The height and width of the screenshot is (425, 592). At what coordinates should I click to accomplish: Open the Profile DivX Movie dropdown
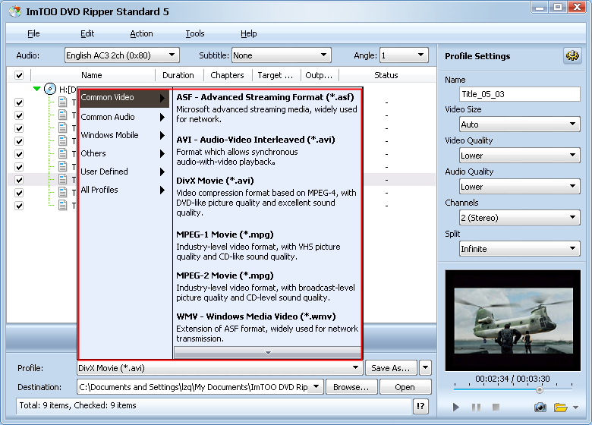[x=220, y=367]
